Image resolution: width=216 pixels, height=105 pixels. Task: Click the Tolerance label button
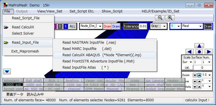click(x=131, y=26)
